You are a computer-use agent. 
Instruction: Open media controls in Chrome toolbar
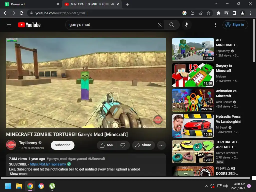(226, 13)
